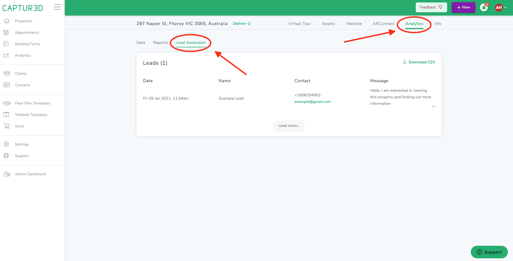Screen dimensions: 513x261
Task: Click the Settings gear icon
Action: (6, 144)
